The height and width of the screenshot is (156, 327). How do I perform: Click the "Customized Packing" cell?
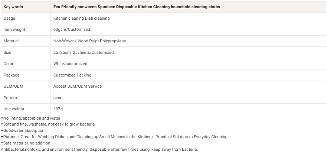72,75
